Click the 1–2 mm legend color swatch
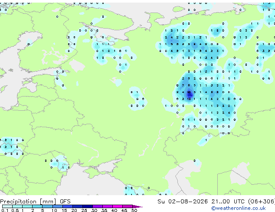Screen dimensions: 275x212 point(27,206)
